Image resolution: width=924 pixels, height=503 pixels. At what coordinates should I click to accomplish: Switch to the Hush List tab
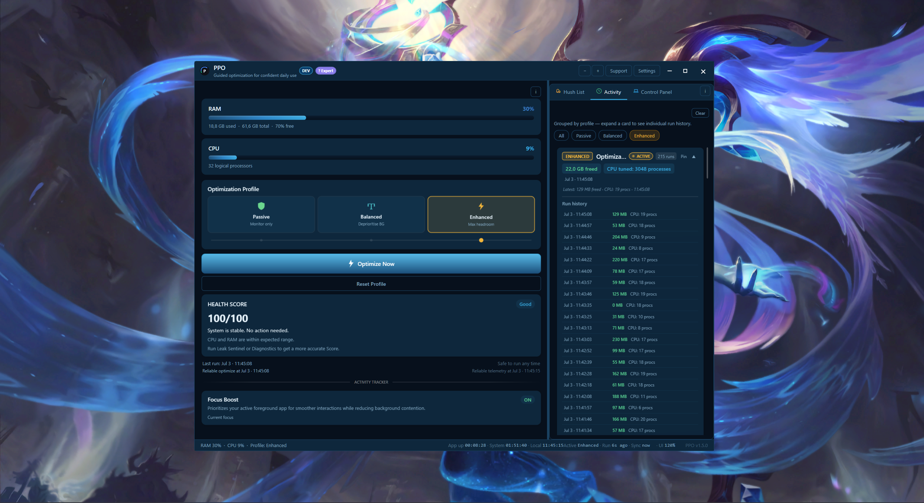(x=570, y=92)
